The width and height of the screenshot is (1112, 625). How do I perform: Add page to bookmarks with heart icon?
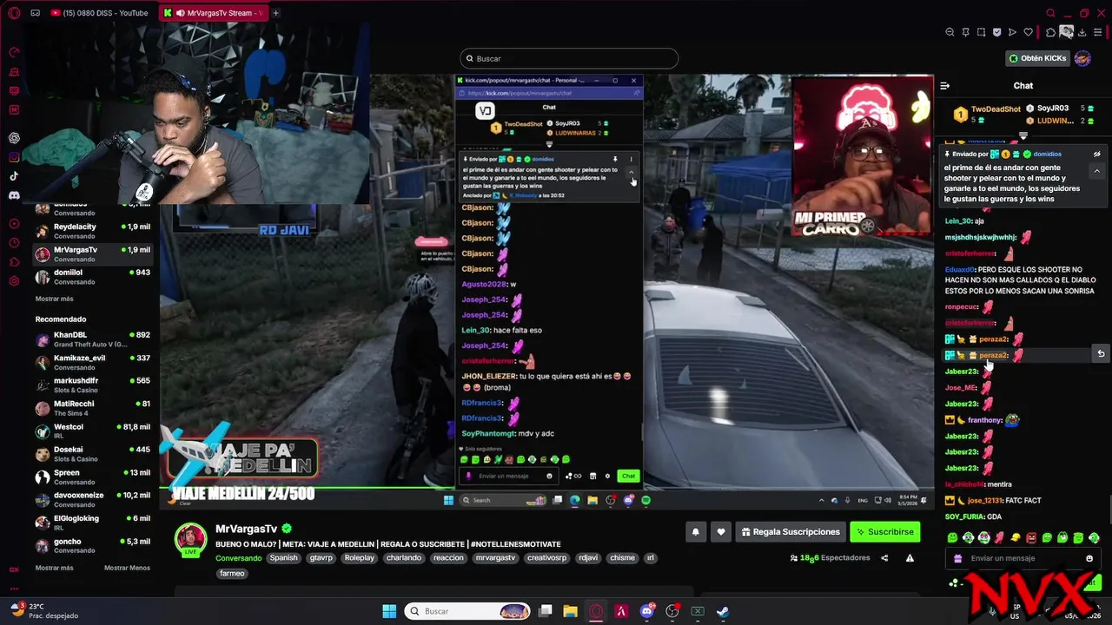[x=1029, y=32]
